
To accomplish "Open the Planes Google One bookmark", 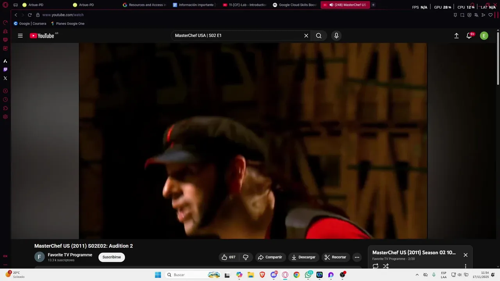I will tap(68, 23).
